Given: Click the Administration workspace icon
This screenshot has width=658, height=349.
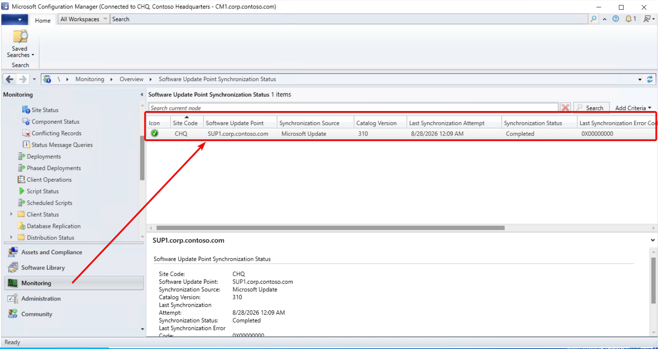Looking at the screenshot, I should pos(13,299).
